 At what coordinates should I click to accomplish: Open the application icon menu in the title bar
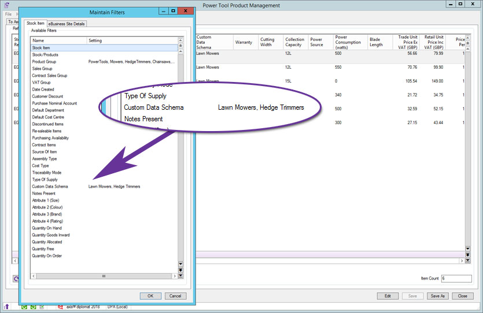(7, 5)
